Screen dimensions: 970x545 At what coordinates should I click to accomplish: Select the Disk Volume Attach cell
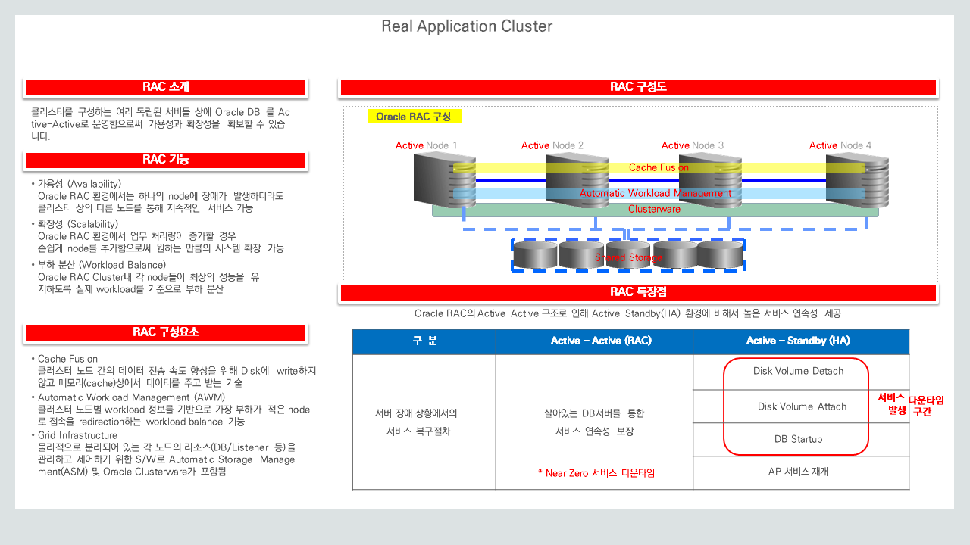click(801, 406)
